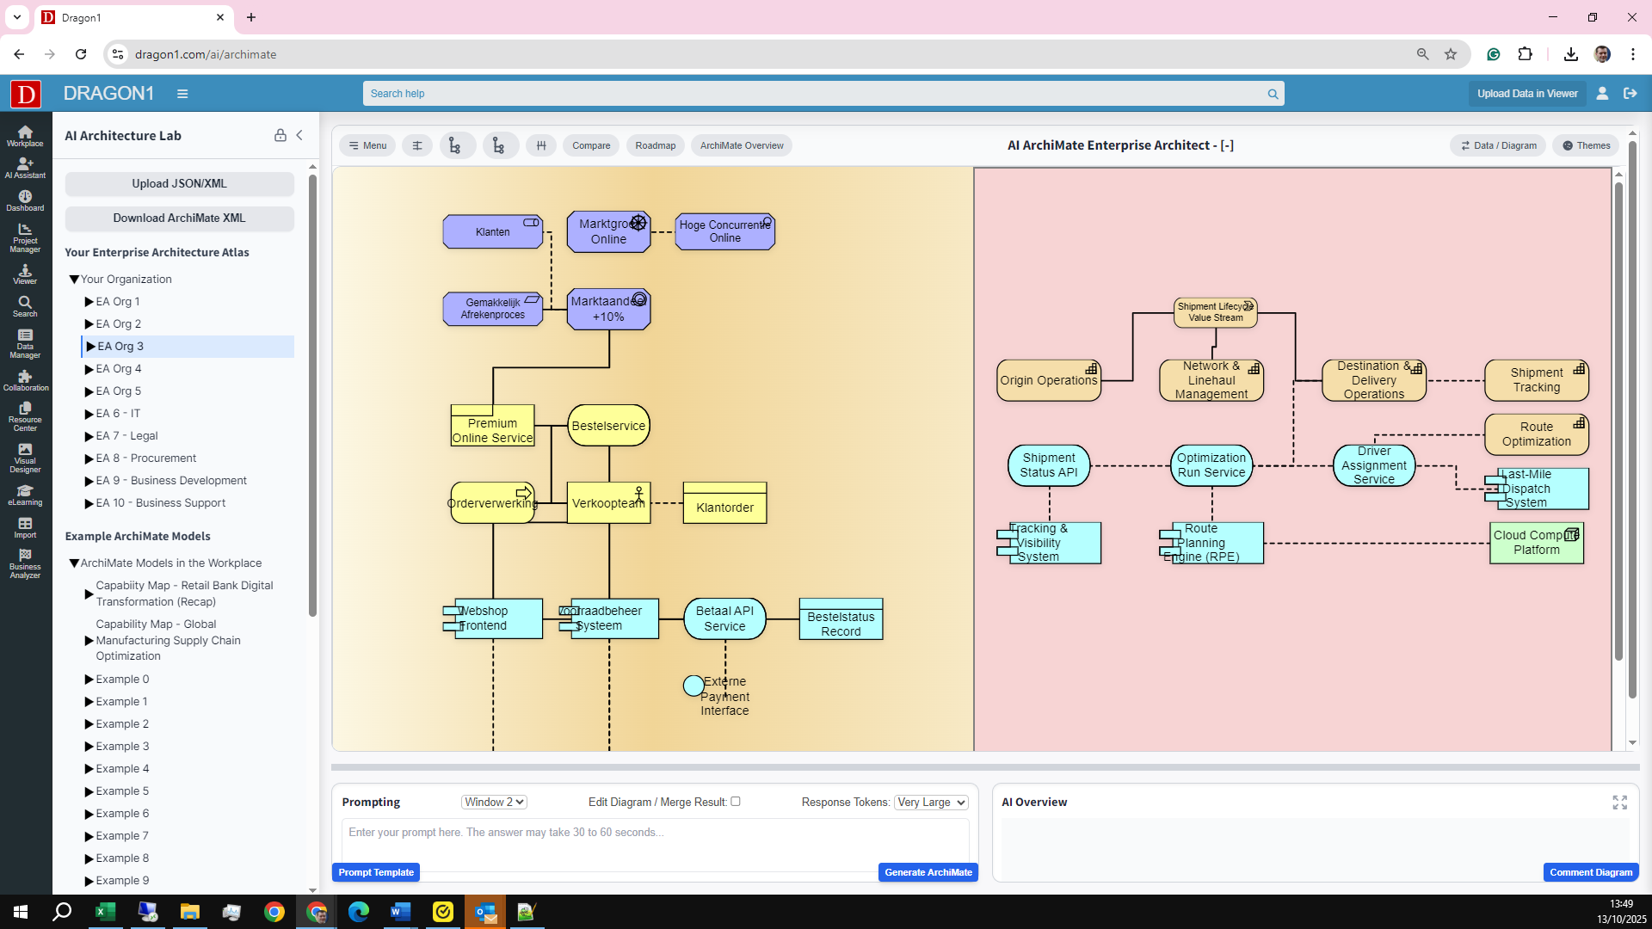Open Collaboration from the left sidebar

tap(25, 380)
